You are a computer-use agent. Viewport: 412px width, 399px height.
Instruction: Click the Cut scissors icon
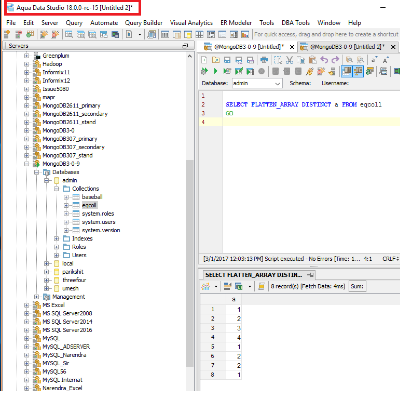tap(290, 60)
